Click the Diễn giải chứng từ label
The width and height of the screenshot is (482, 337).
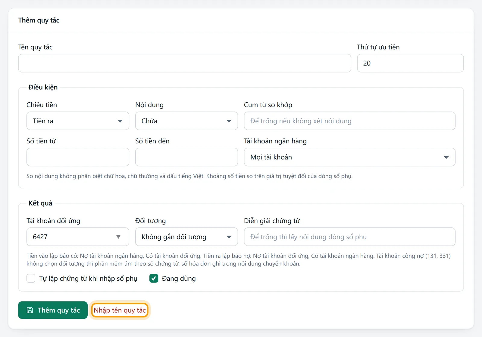pyautogui.click(x=272, y=221)
